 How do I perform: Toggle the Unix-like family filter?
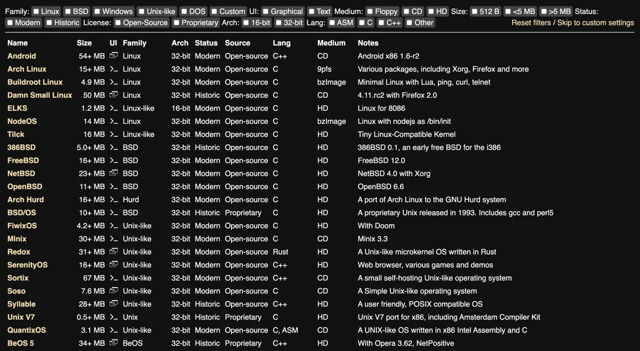tap(141, 11)
